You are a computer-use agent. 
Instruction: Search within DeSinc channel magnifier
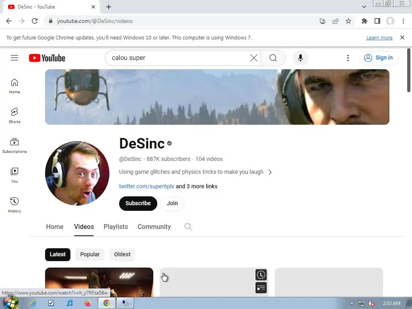coord(188,227)
